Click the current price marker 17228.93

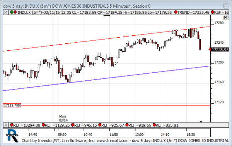(220, 50)
